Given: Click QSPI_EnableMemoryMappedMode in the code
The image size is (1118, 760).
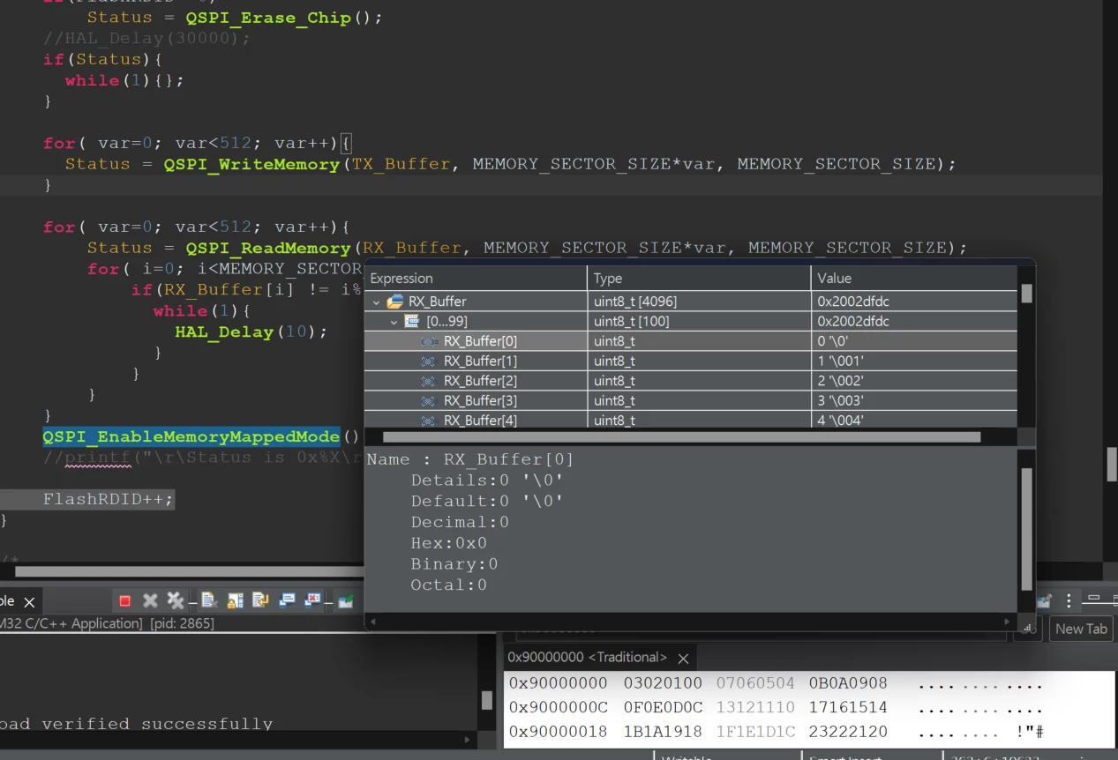Looking at the screenshot, I should click(x=191, y=436).
